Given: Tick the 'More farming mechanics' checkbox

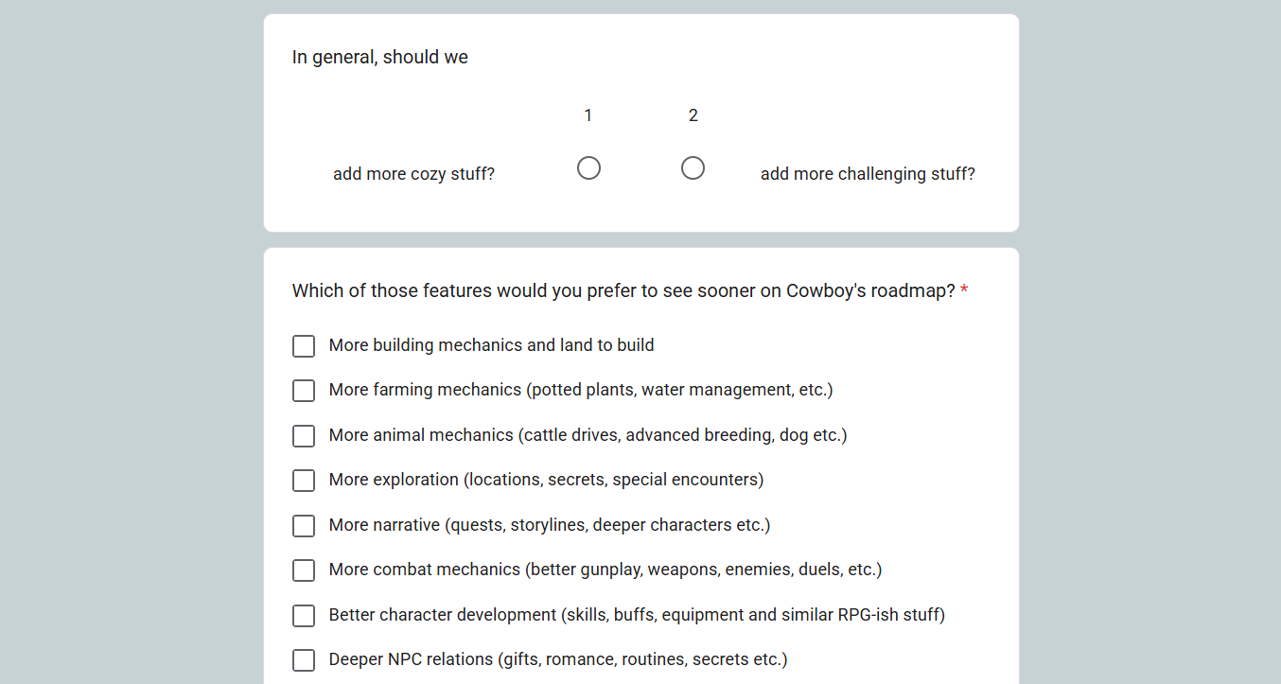Looking at the screenshot, I should [304, 391].
